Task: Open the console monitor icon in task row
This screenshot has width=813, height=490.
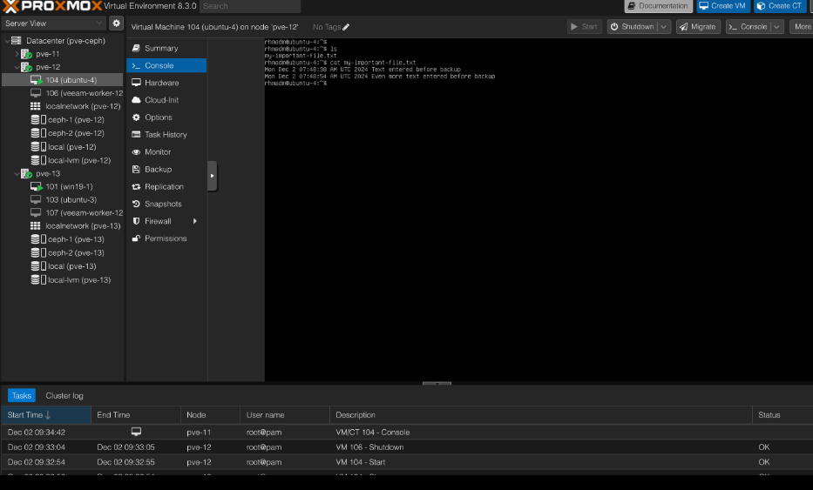Action: [136, 432]
